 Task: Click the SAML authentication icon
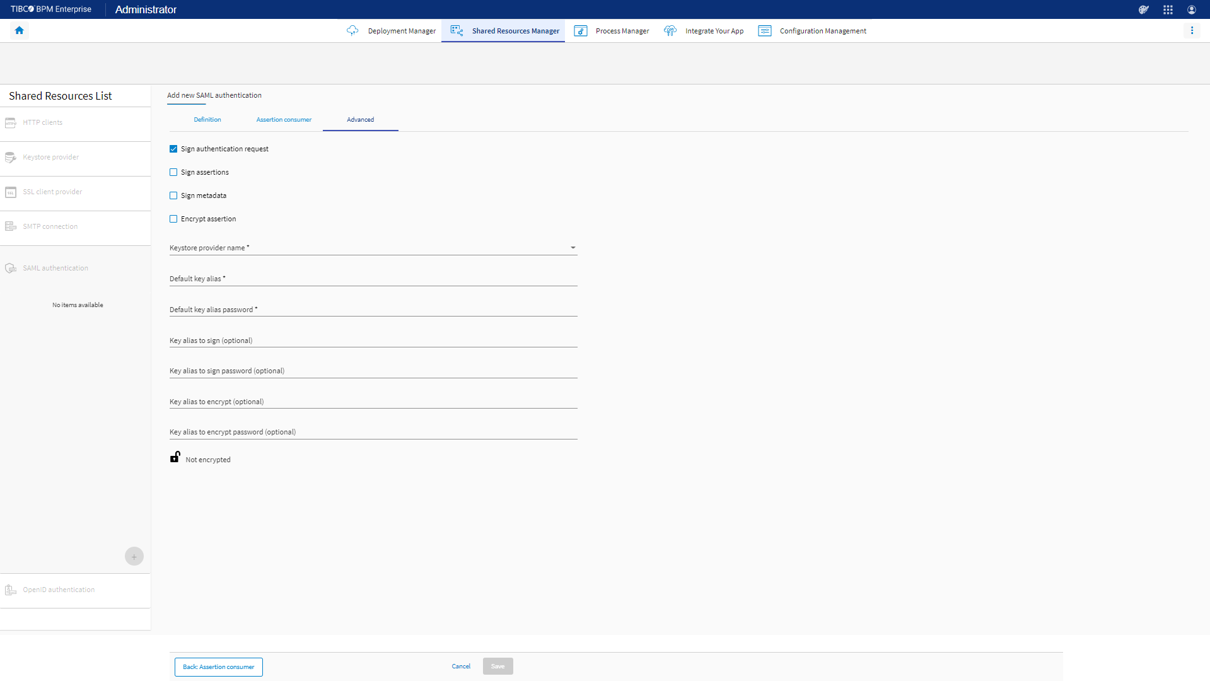(11, 268)
